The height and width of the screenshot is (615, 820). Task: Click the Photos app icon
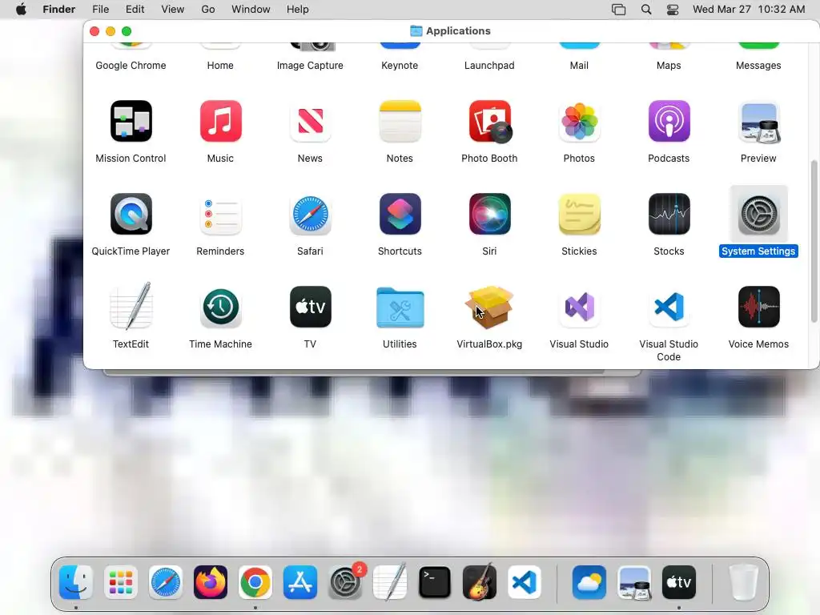580,122
